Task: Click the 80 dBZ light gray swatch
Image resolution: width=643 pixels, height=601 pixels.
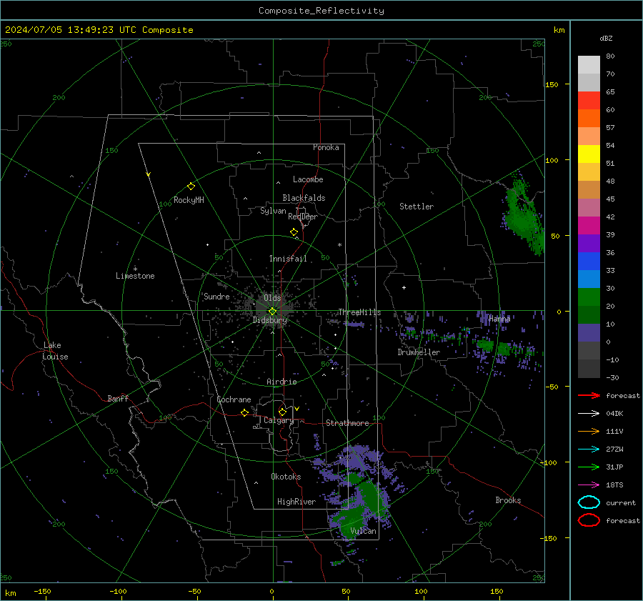Action: coord(589,64)
